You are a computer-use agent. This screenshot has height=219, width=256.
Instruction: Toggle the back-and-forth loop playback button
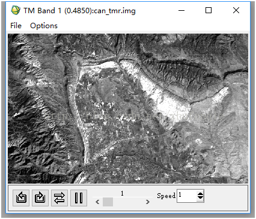tap(59, 198)
